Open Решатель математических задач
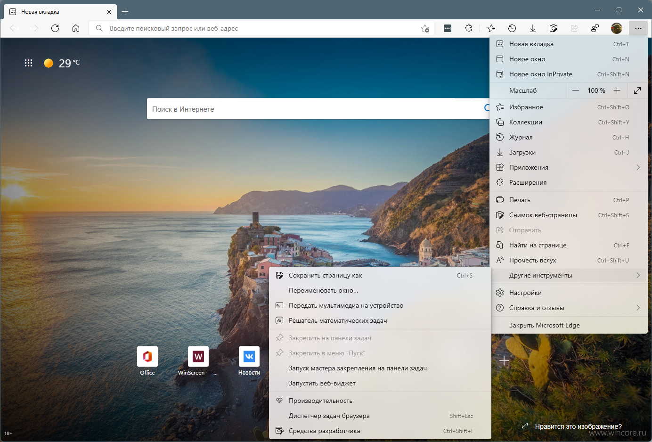The height and width of the screenshot is (442, 652). [380, 320]
